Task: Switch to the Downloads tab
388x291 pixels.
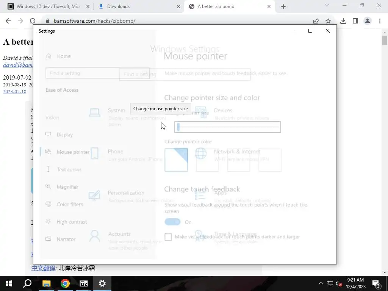Action: (139, 6)
